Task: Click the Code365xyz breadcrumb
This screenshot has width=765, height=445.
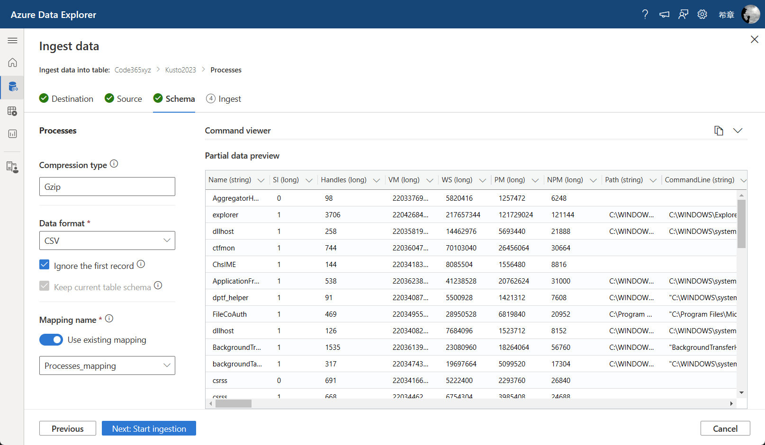Action: [x=133, y=70]
